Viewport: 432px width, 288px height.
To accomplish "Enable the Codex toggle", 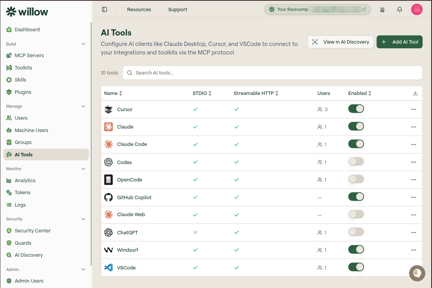I will [x=356, y=161].
